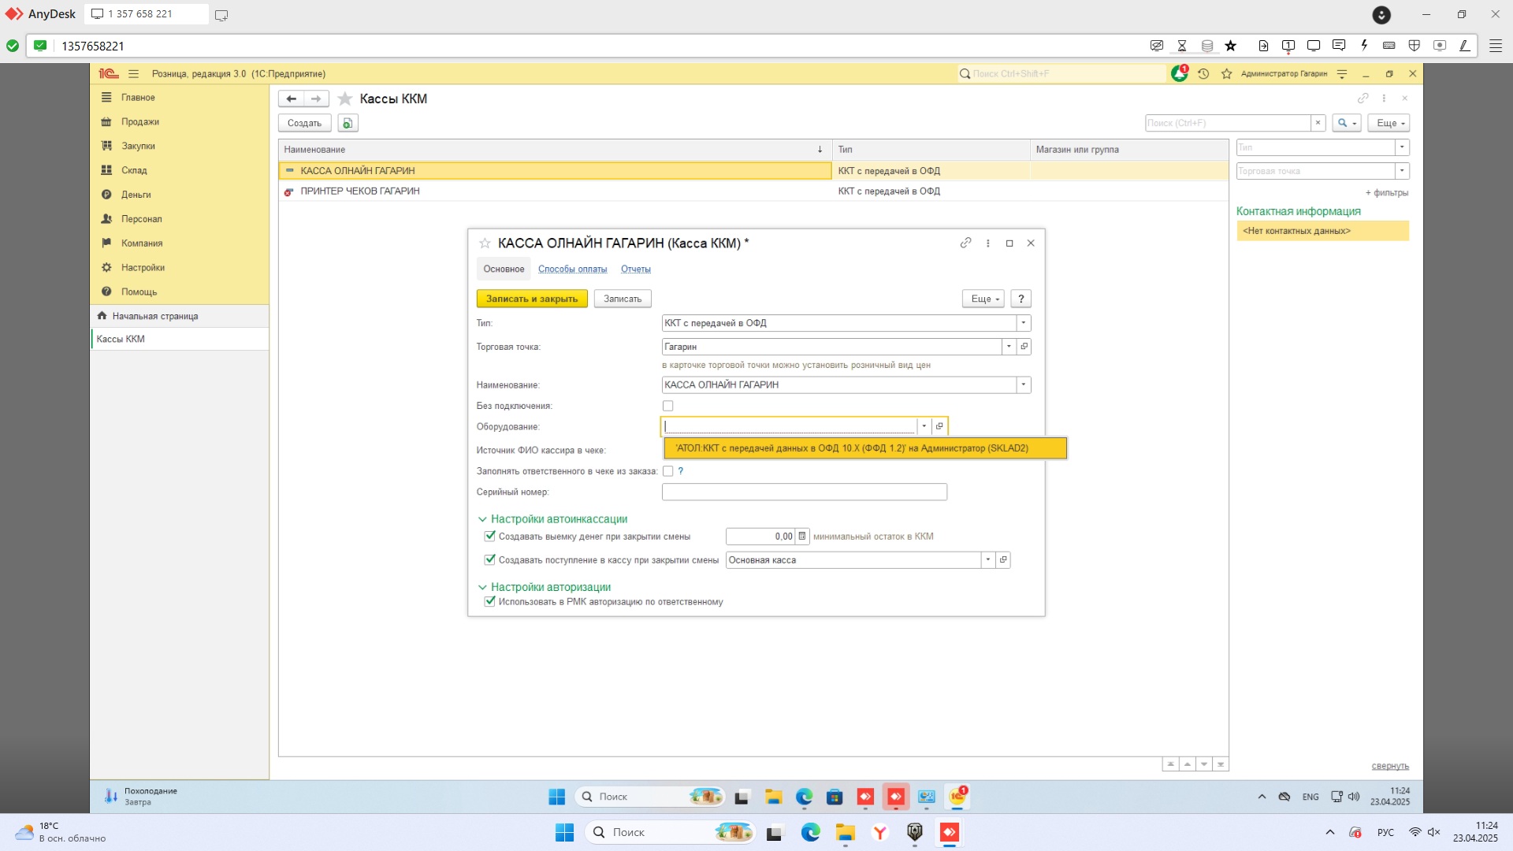The width and height of the screenshot is (1513, 851).
Task: Click the green copy-create icon next to Создать
Action: pos(348,123)
